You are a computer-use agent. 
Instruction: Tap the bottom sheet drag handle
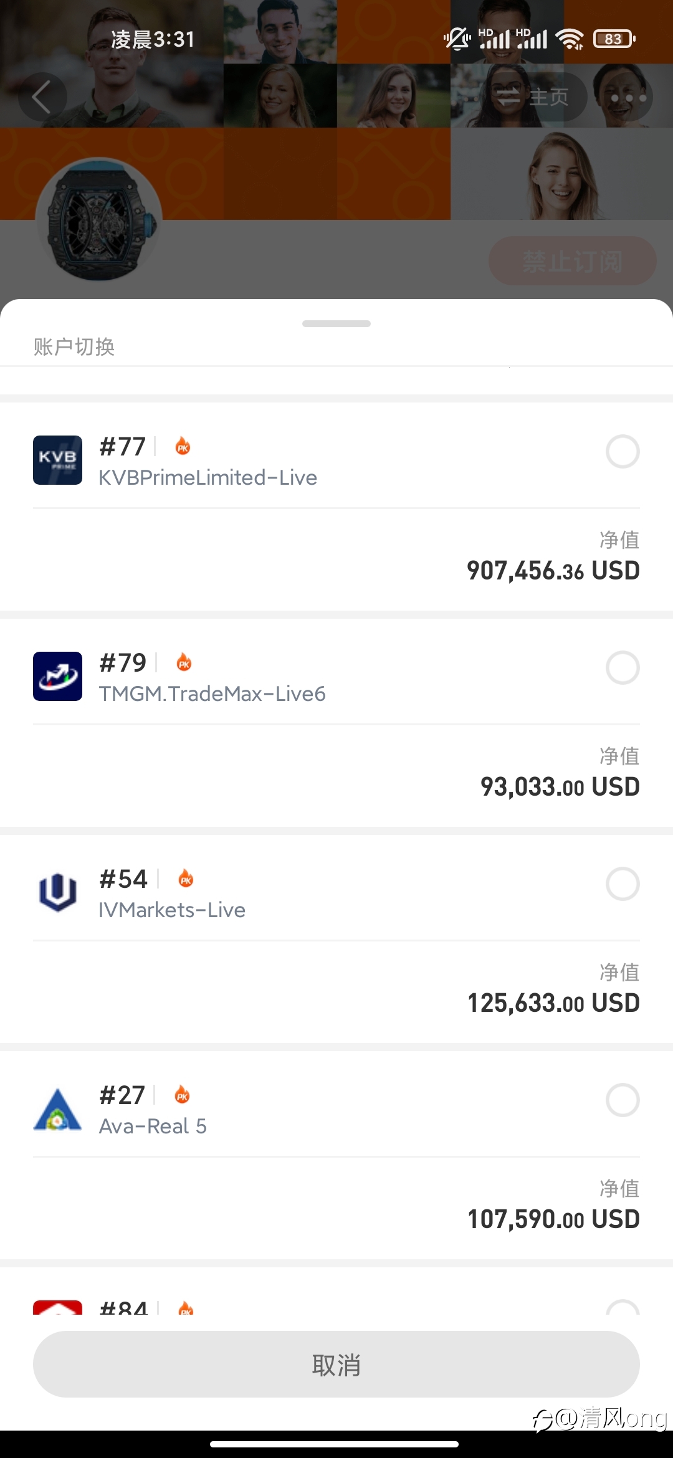[336, 323]
